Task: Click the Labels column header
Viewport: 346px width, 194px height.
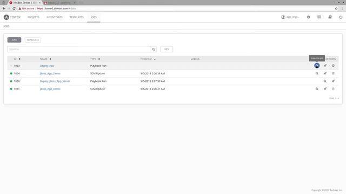Action: (195, 59)
